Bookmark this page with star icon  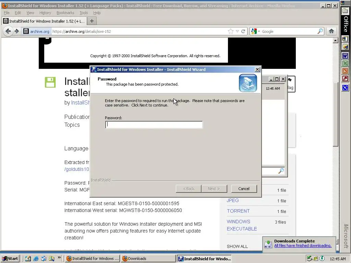pos(231,31)
